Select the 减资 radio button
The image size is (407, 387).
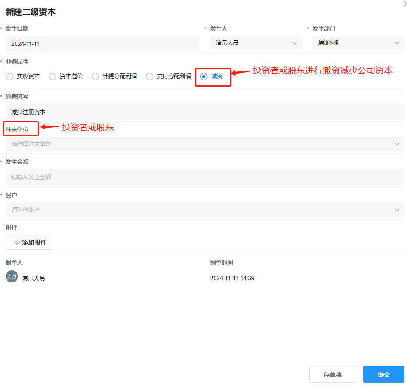[x=204, y=77]
